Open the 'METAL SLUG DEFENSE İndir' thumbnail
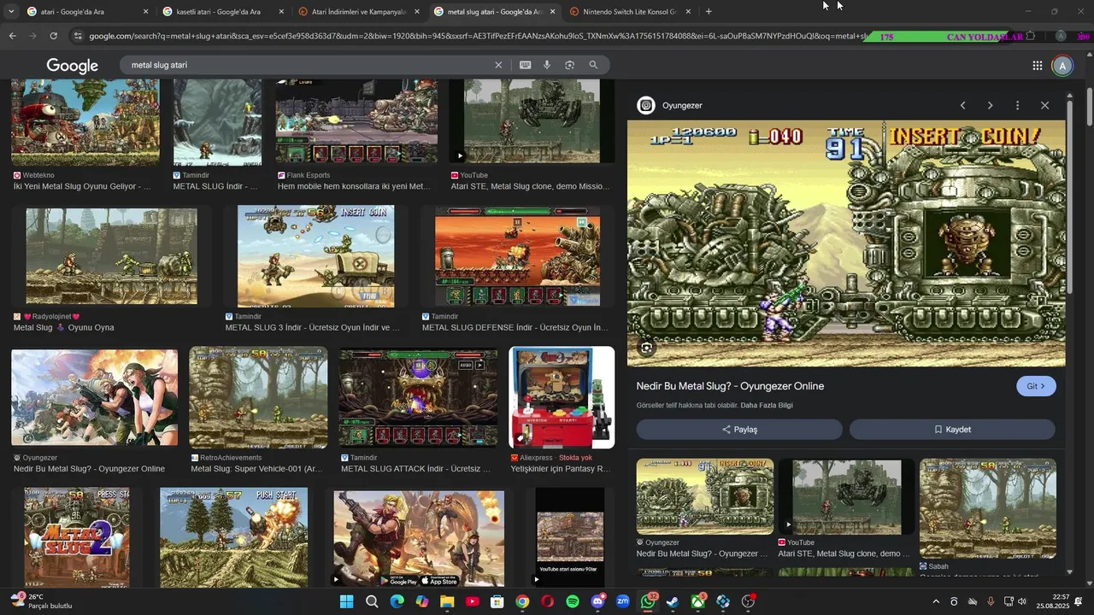 click(518, 256)
